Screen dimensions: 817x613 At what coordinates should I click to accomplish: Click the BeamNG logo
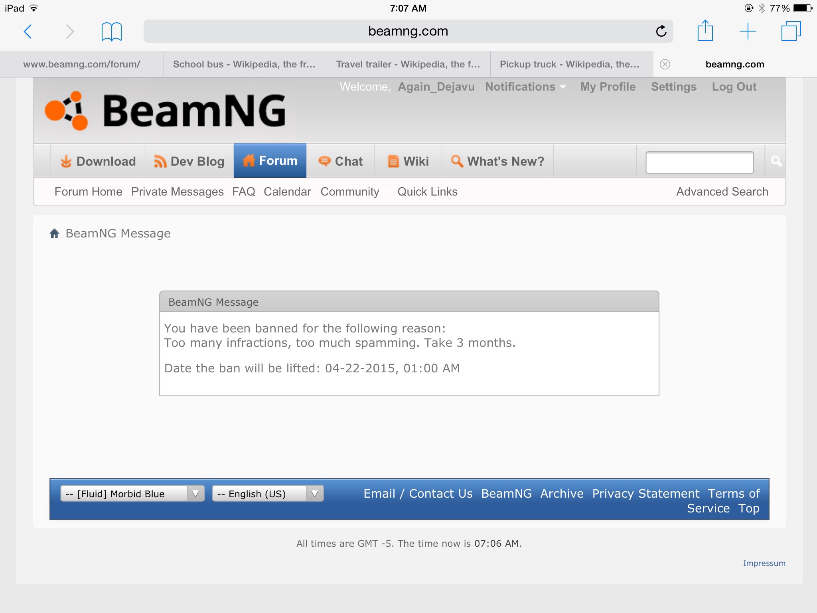pyautogui.click(x=165, y=111)
